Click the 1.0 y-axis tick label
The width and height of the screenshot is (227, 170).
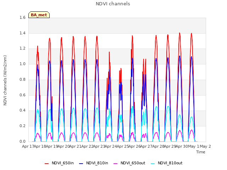22,64
